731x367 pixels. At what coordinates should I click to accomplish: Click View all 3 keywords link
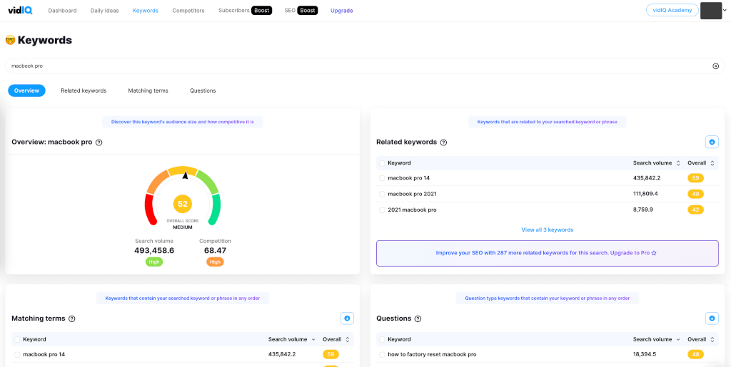point(547,229)
